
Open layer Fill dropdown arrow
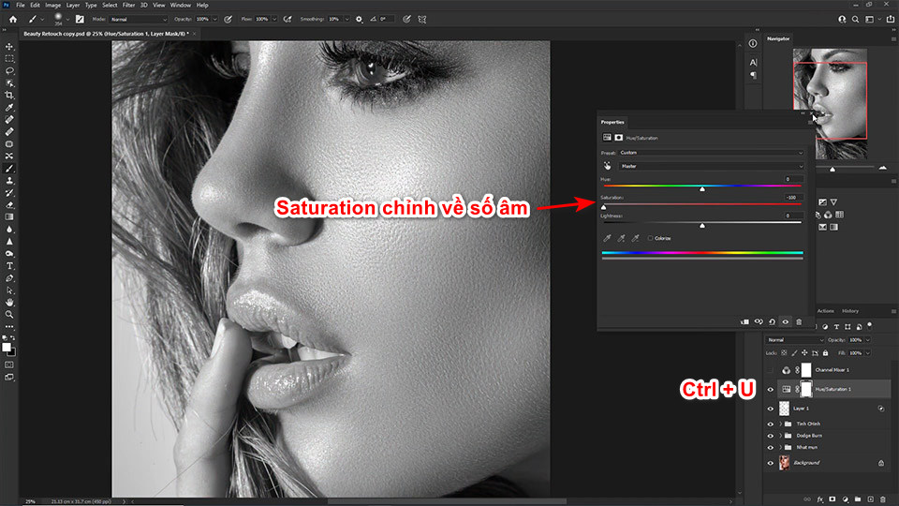[867, 353]
